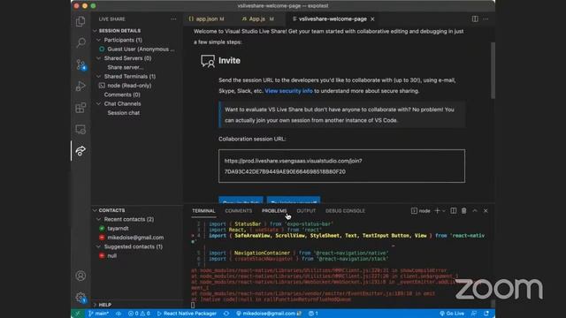This screenshot has width=566, height=318.
Task: Open the Accounts menu icon
Action: (80, 276)
